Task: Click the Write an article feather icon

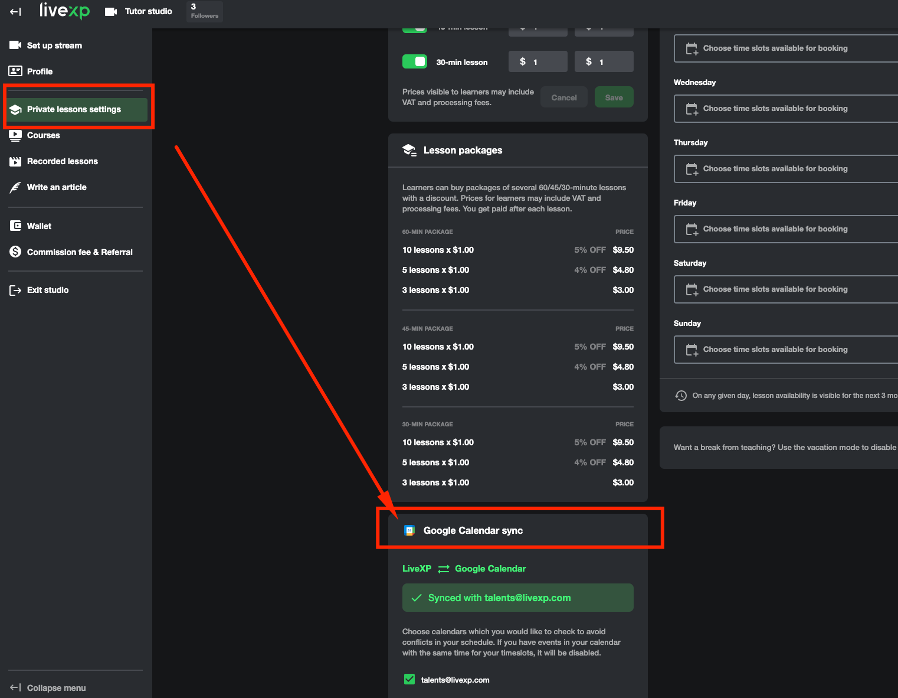Action: [15, 187]
